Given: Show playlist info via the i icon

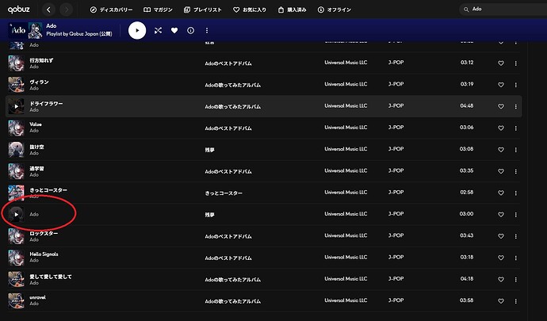Looking at the screenshot, I should [x=190, y=30].
